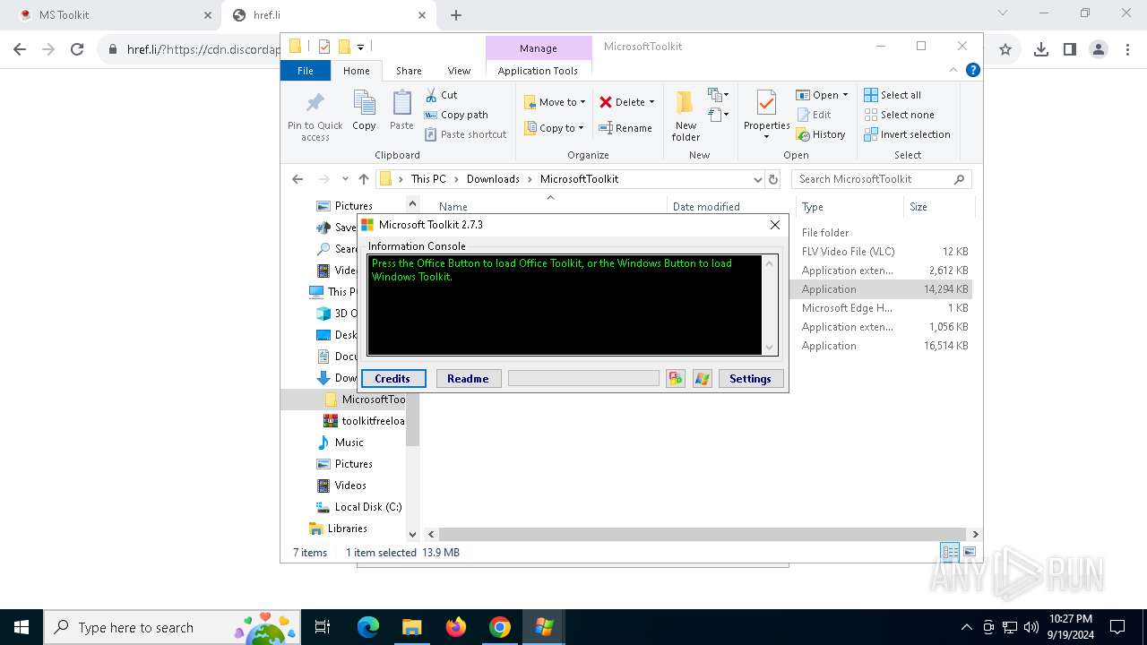Bookmark this page with star icon

point(1005,50)
